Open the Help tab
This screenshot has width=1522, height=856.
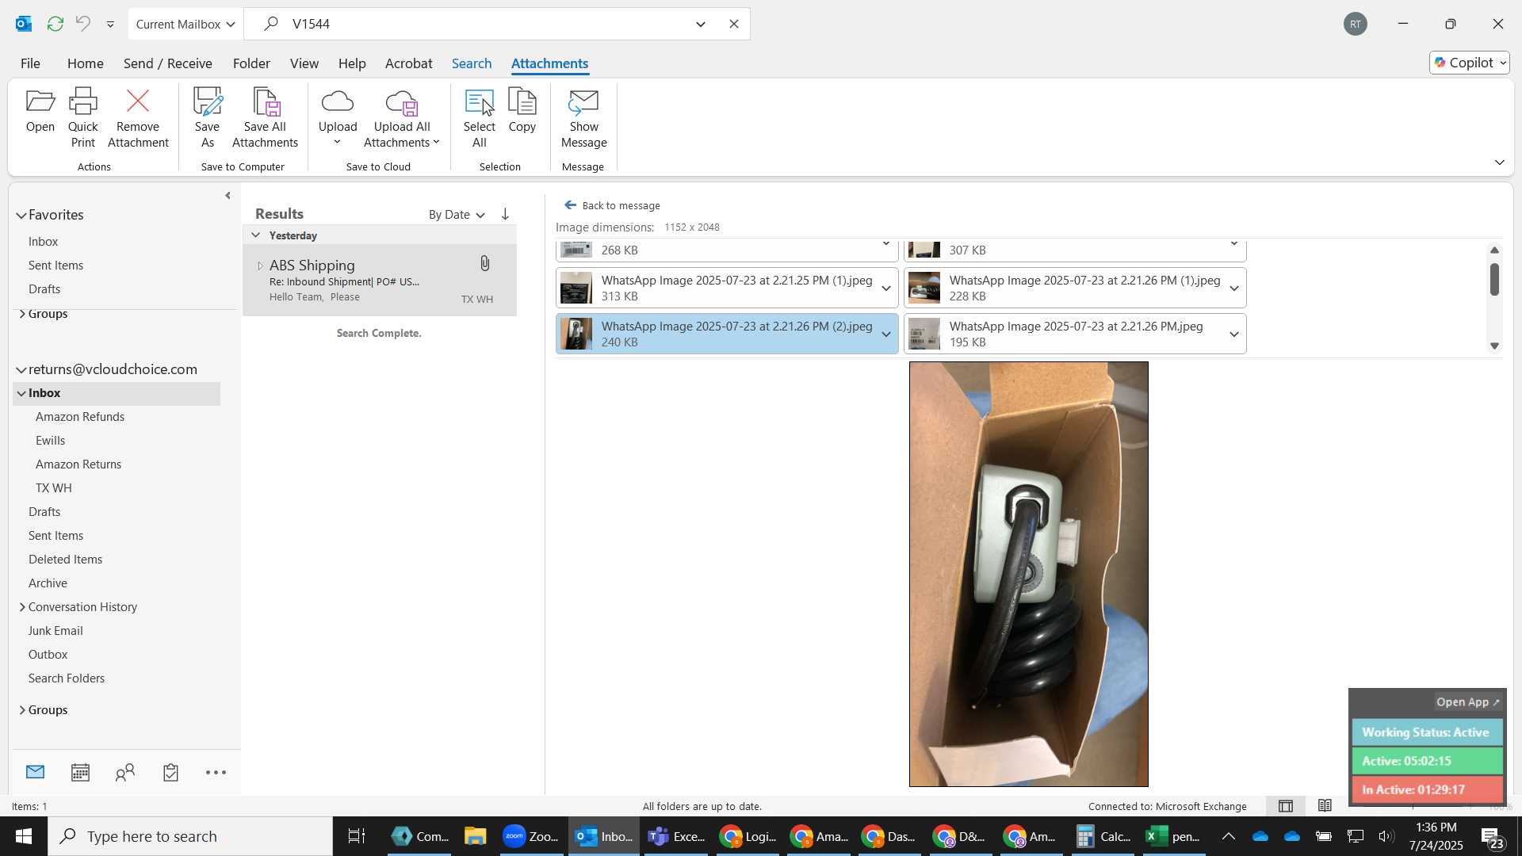[352, 63]
